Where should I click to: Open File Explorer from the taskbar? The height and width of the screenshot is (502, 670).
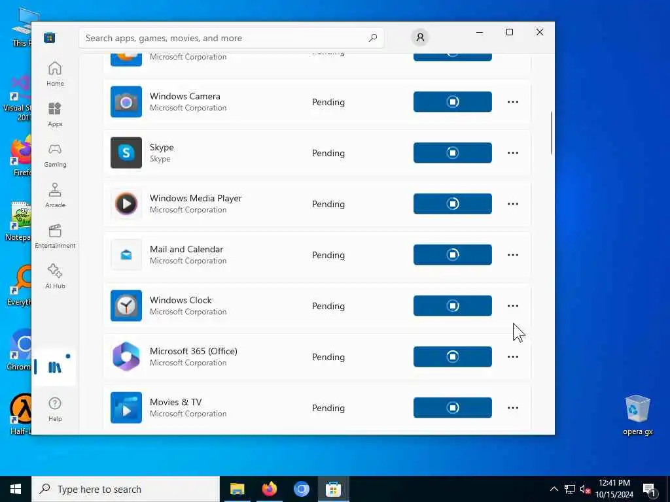pyautogui.click(x=237, y=489)
